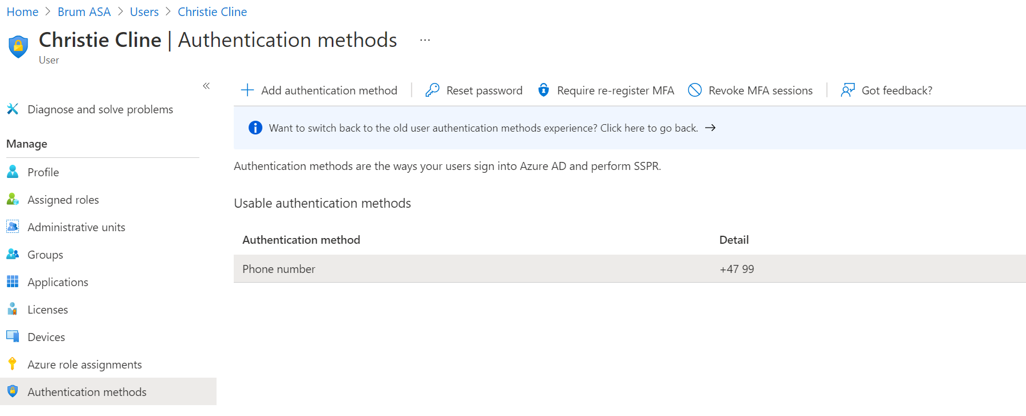Screen dimensions: 1026x416
Task: Open the Groups menu item
Action: point(45,255)
